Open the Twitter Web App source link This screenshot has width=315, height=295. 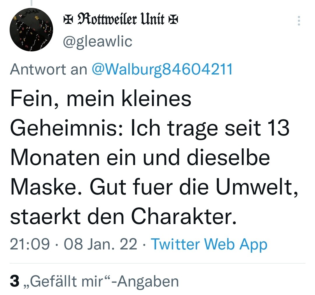[x=209, y=244]
